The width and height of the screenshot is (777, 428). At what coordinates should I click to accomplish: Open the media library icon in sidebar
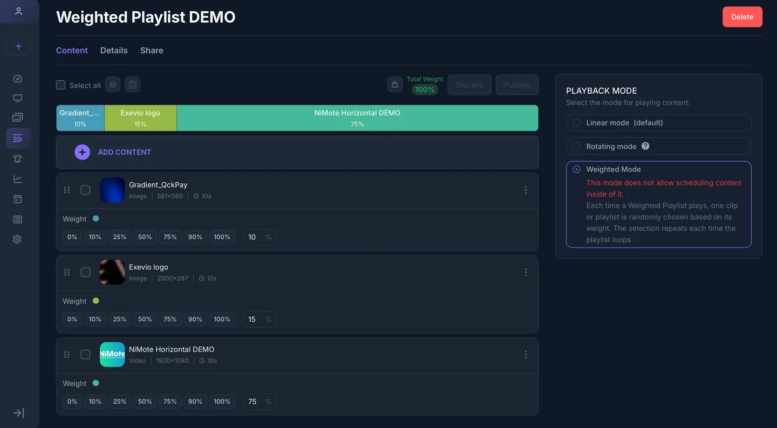(x=18, y=118)
